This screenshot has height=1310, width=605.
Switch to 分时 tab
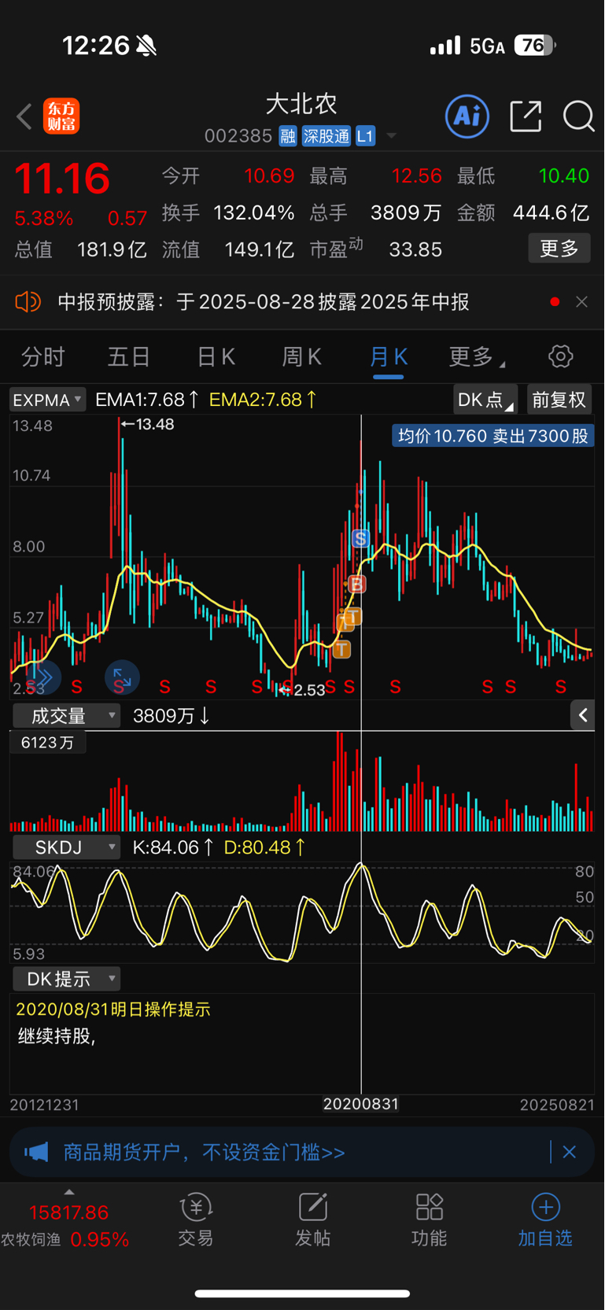pos(42,356)
